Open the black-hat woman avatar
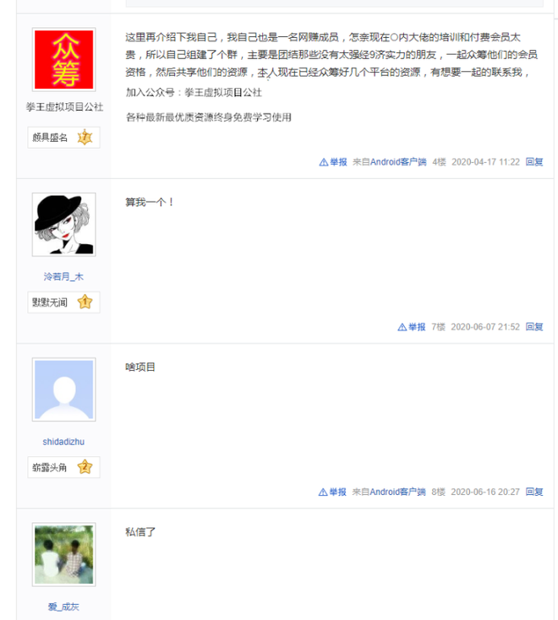Image resolution: width=558 pixels, height=620 pixels. pyautogui.click(x=63, y=224)
